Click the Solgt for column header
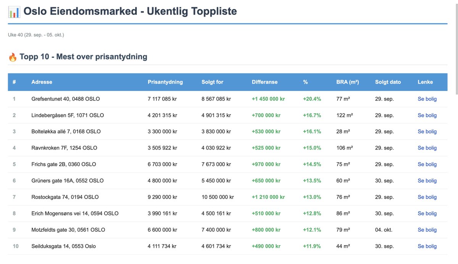The width and height of the screenshot is (458, 264). click(x=212, y=82)
